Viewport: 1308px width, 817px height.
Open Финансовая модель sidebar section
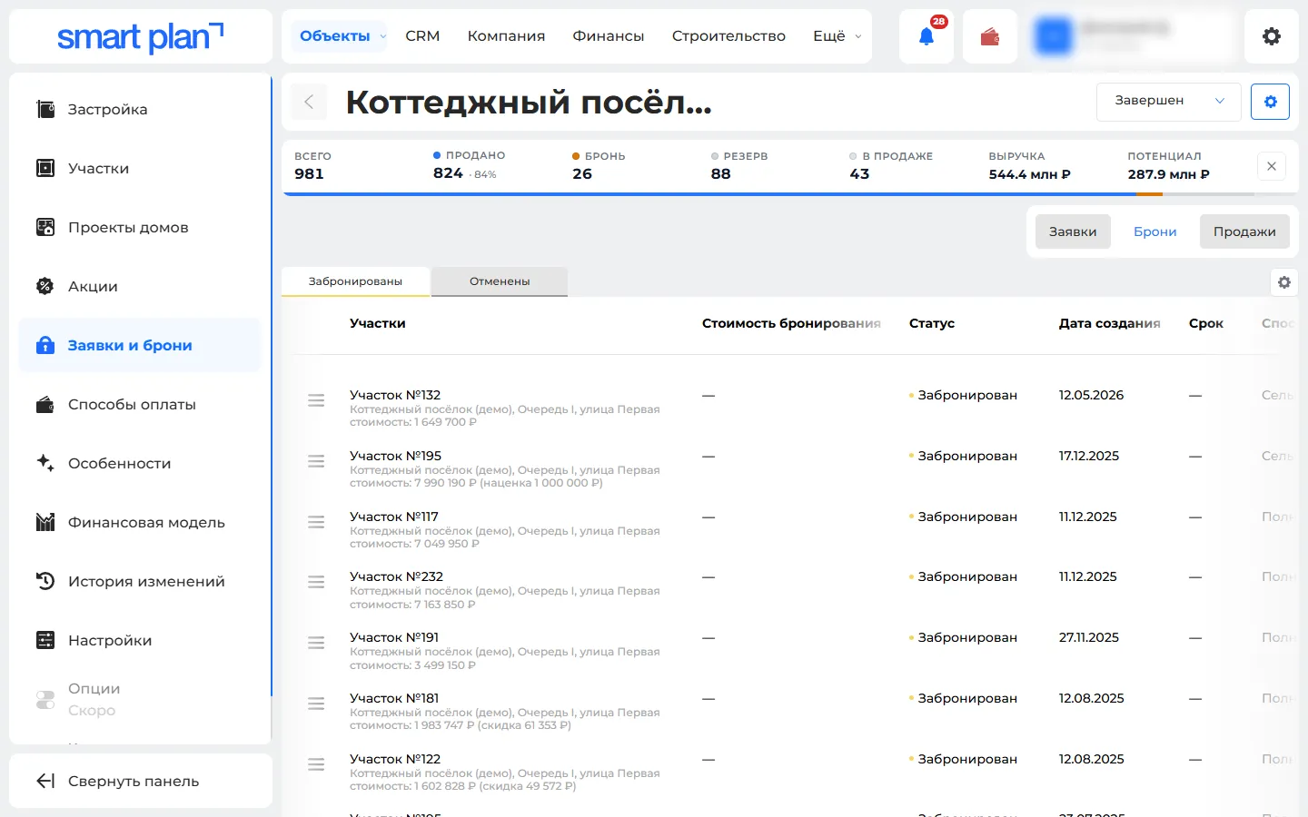tap(140, 522)
